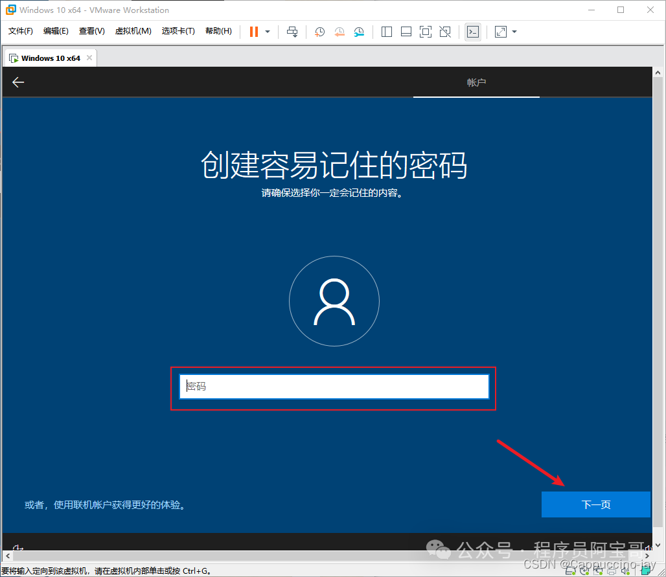
Task: Toggle the thumbnail bar view
Action: pyautogui.click(x=406, y=32)
